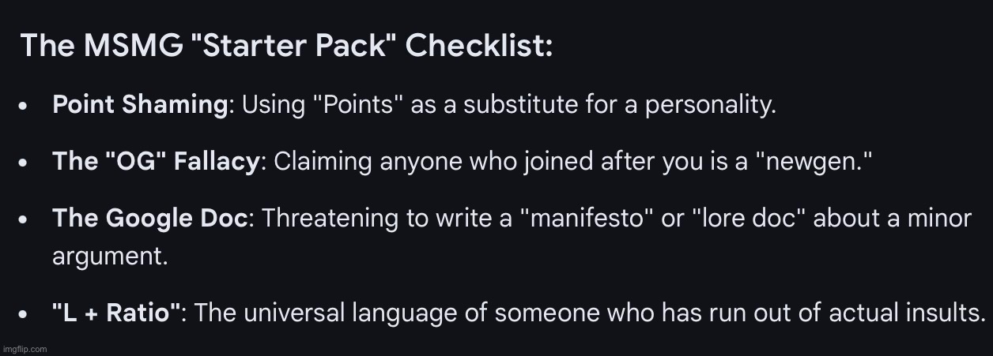Viewport: 993px width, 356px height.
Task: Click the word "Threatening" in the third bullet
Action: (332, 219)
